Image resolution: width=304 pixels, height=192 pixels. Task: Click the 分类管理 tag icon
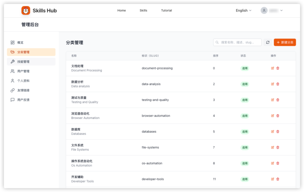(x=12, y=52)
